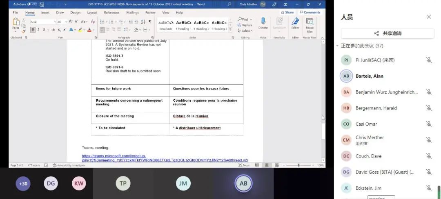This screenshot has width=441, height=199.
Task: Click the Italic formatting icon
Action: (38, 30)
